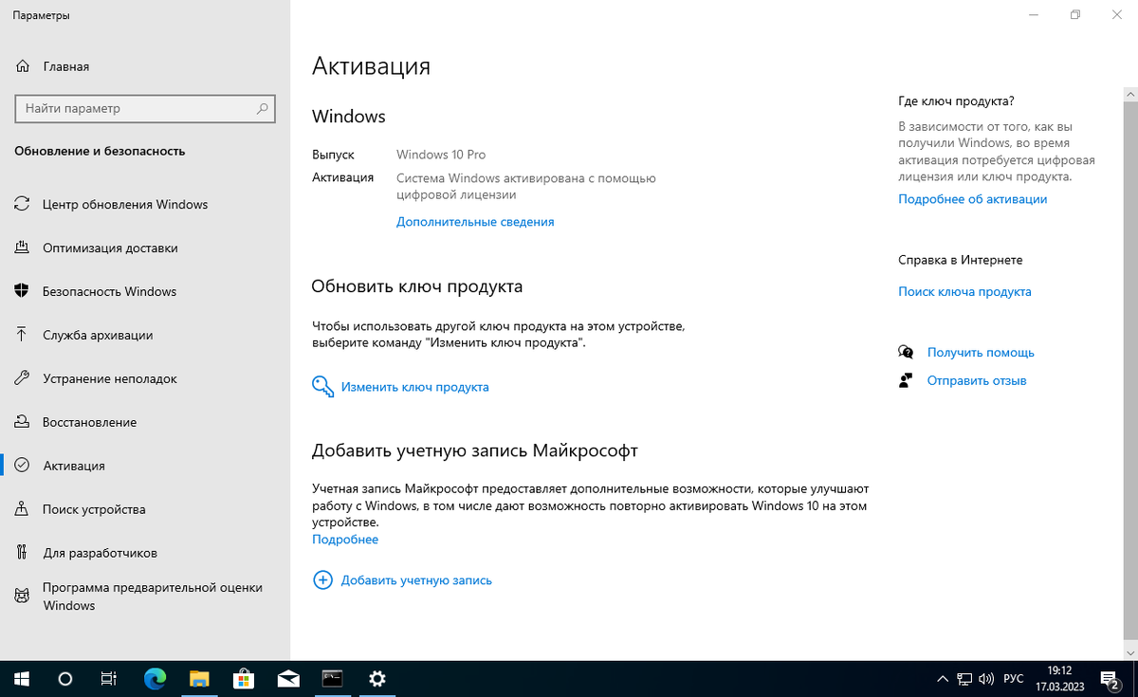
Task: Click the РУС language indicator
Action: click(x=1014, y=679)
